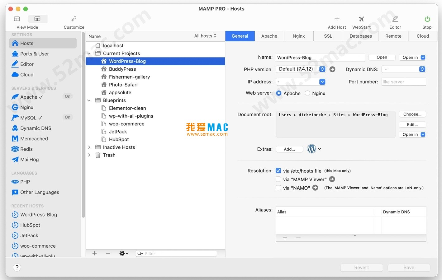Collapse the Current Projects group
Screen dimensions: 442x280
point(89,54)
